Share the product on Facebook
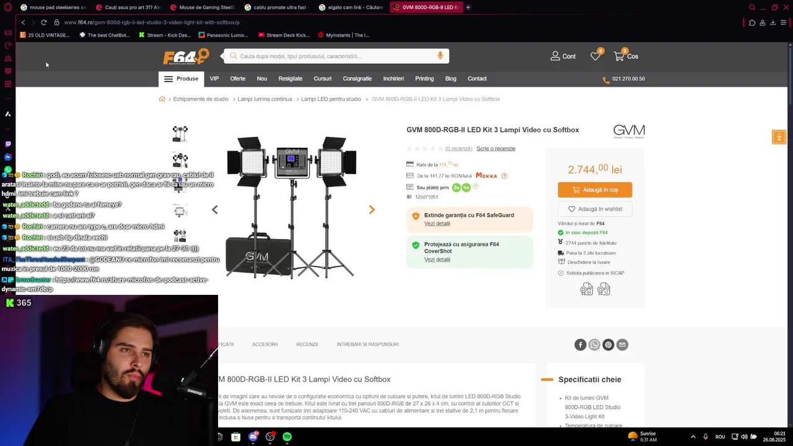Viewport: 793px width, 446px height. (581, 345)
